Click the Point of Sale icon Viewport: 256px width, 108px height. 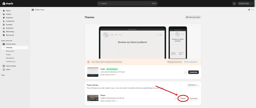(x=4, y=66)
